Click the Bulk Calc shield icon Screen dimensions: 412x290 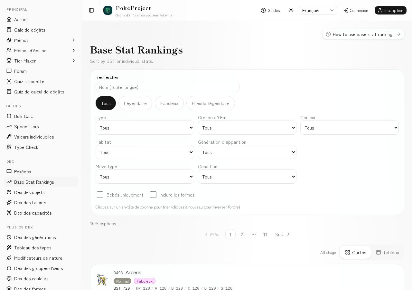[9, 116]
